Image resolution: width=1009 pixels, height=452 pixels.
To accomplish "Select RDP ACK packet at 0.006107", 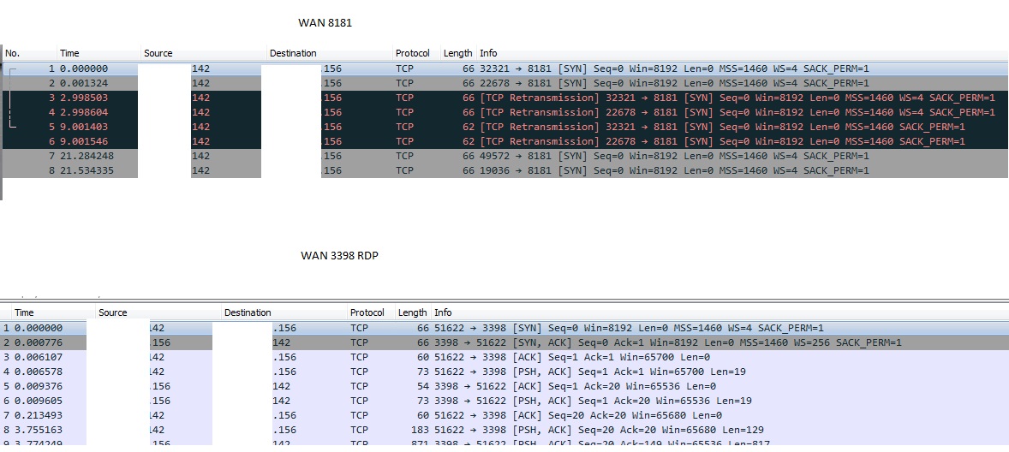I will point(504,357).
